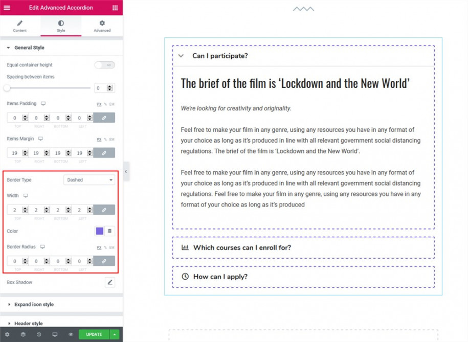Open the border Color swatch picker
Viewport: 468px width, 342px height.
point(100,231)
